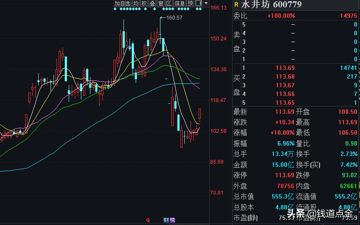This screenshot has height=225, width=360.
Task: Click stock name 水井坊 600779
Action: (271, 4)
